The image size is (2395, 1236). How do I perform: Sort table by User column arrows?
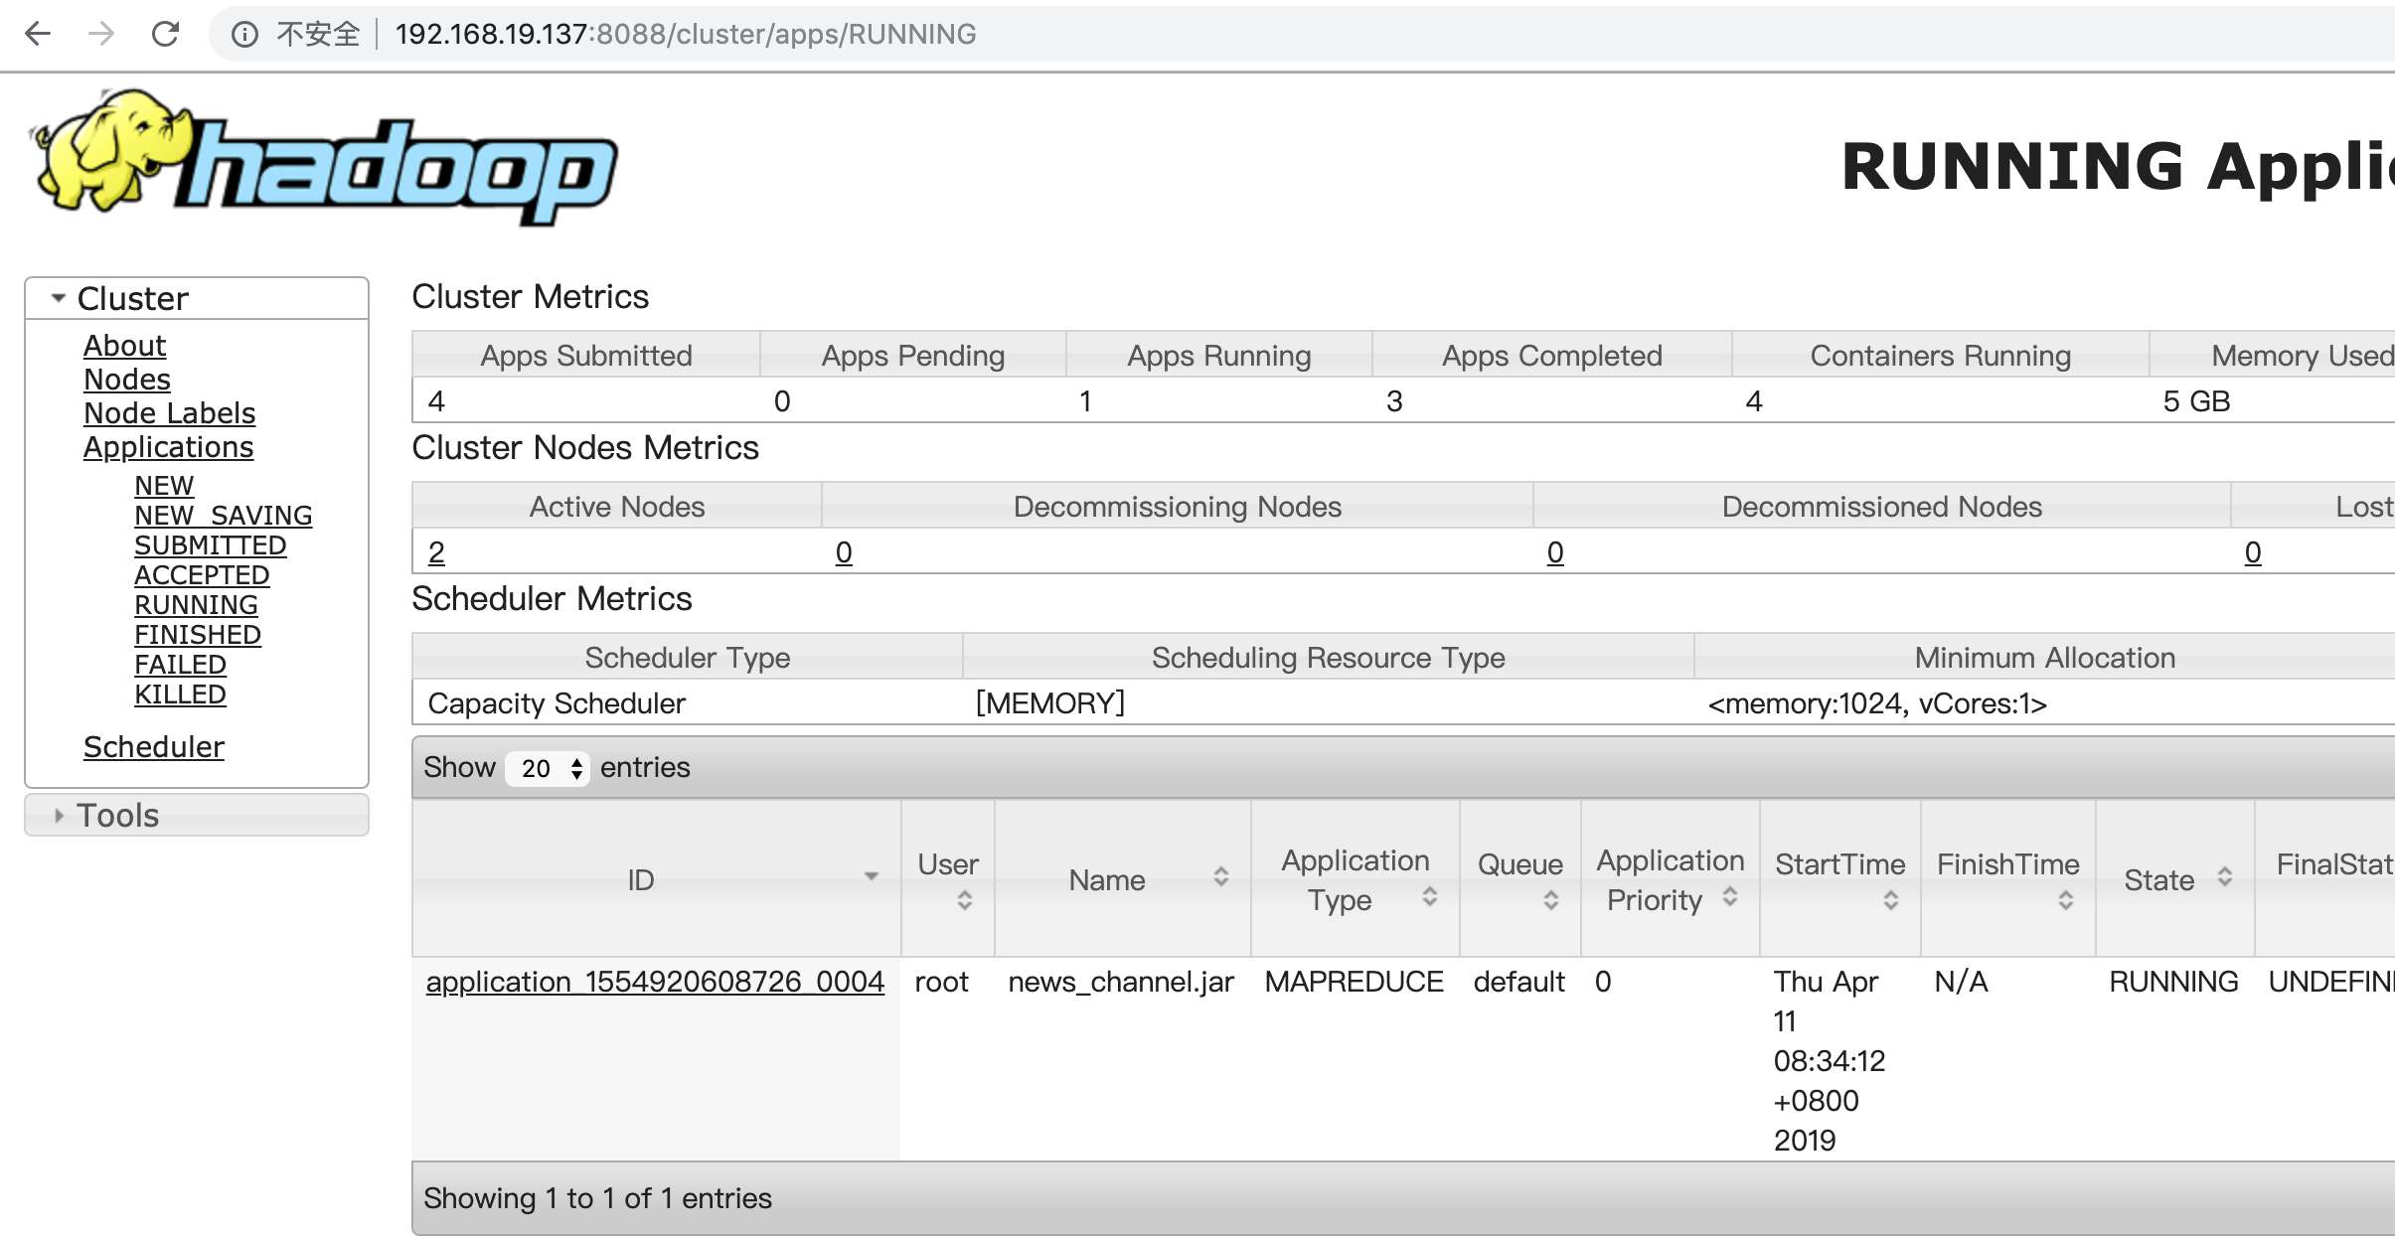coord(964,900)
